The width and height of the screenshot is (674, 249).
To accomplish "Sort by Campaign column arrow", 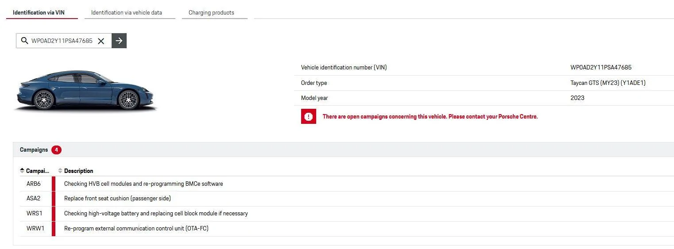I will (x=22, y=171).
